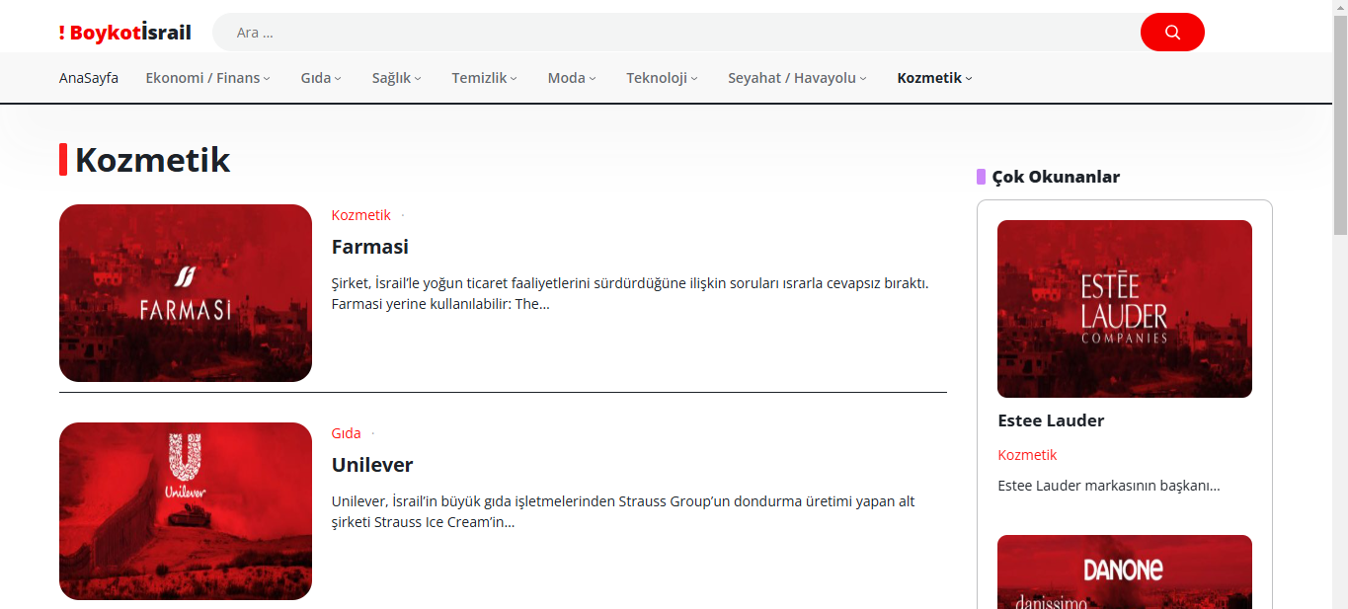This screenshot has width=1348, height=609.
Task: Open the Farmasi logo thumbnail
Action: pos(186,293)
